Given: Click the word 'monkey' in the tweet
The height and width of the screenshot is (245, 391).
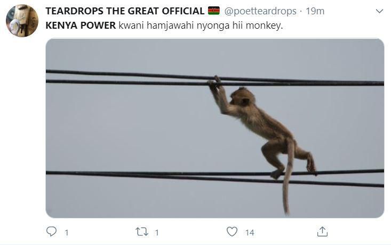Looking at the screenshot, I should coord(266,26).
